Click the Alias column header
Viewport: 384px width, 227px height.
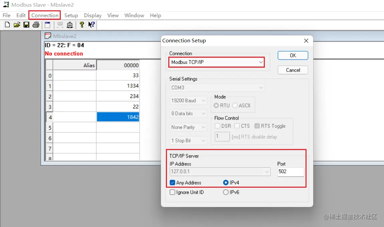[x=75, y=65]
